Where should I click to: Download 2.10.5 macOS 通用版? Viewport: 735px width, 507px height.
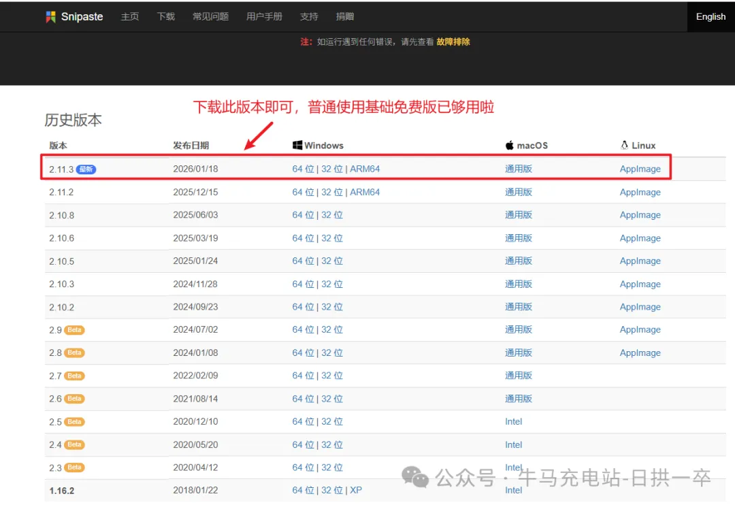tap(519, 261)
